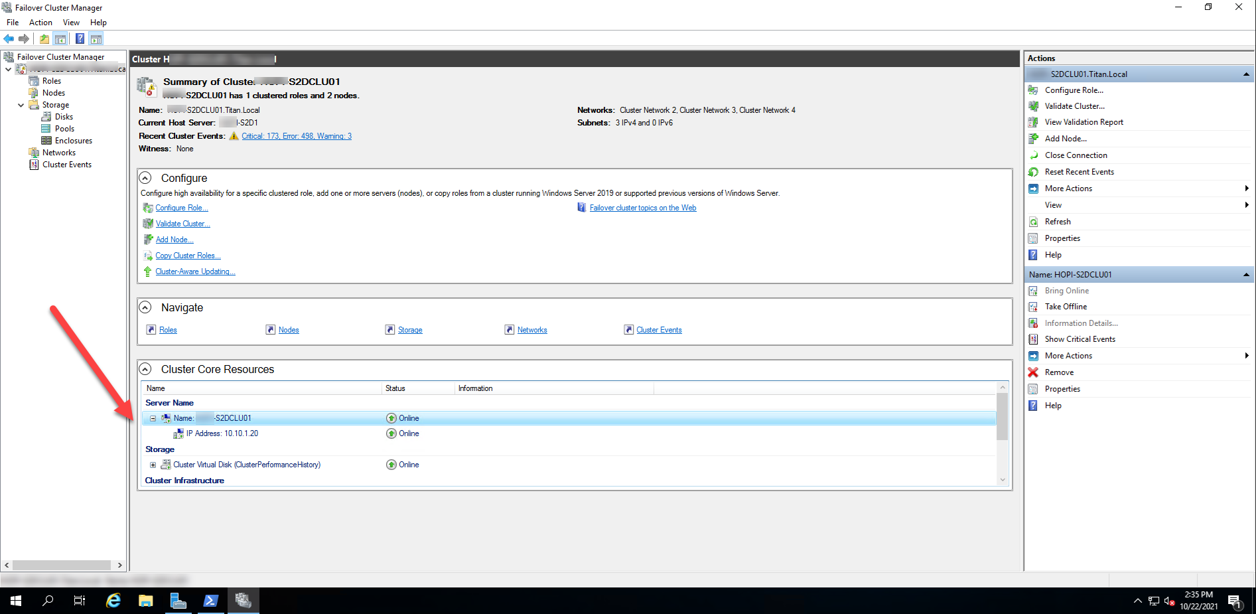Click the Add Node action icon
This screenshot has height=614, width=1256.
click(1033, 139)
